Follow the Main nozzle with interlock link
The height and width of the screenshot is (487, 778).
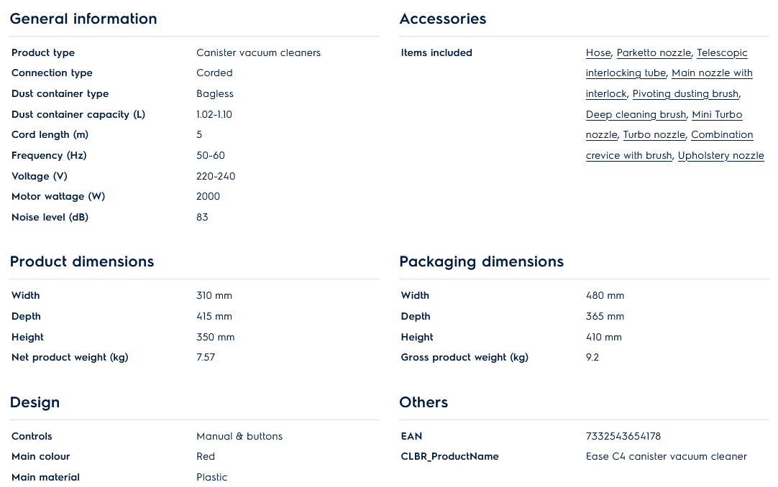(x=712, y=73)
